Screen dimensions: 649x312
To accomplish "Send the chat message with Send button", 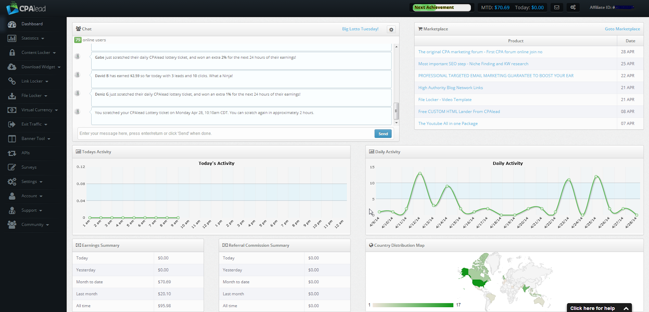I will (383, 134).
